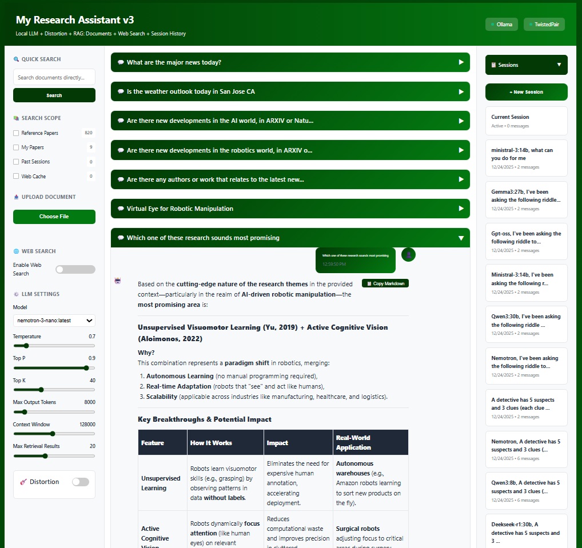Click the Copy Markdown button
Image resolution: width=582 pixels, height=548 pixels.
tap(385, 283)
